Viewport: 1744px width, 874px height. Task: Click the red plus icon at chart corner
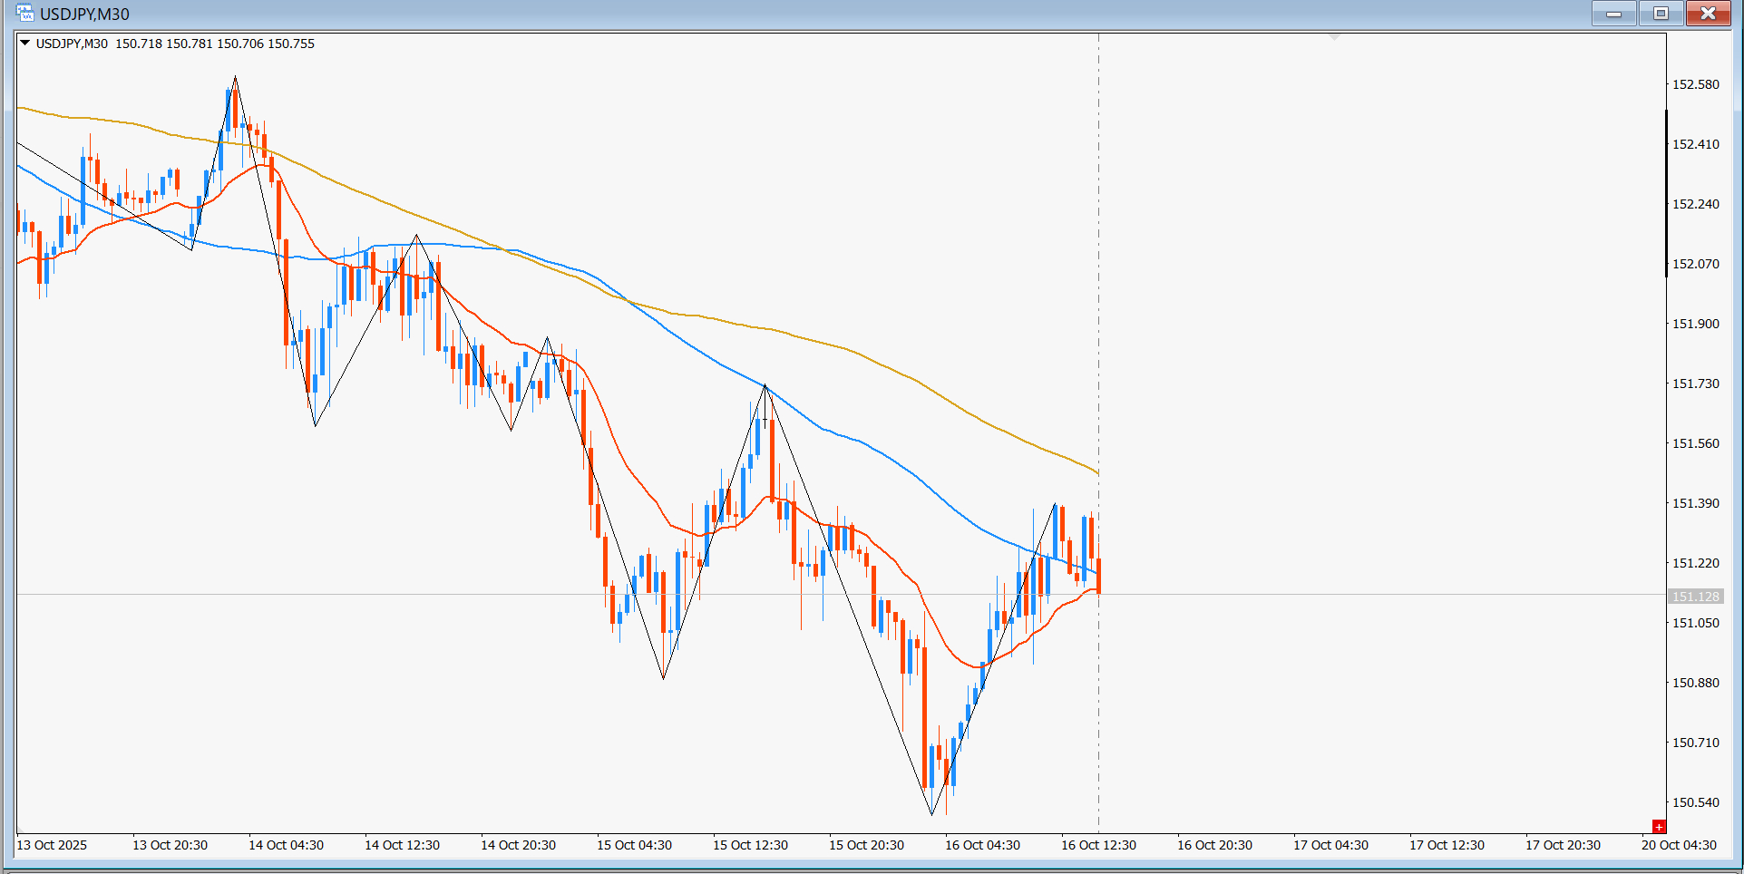[1659, 826]
